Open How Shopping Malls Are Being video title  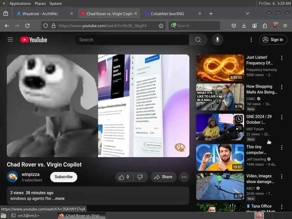262,89
